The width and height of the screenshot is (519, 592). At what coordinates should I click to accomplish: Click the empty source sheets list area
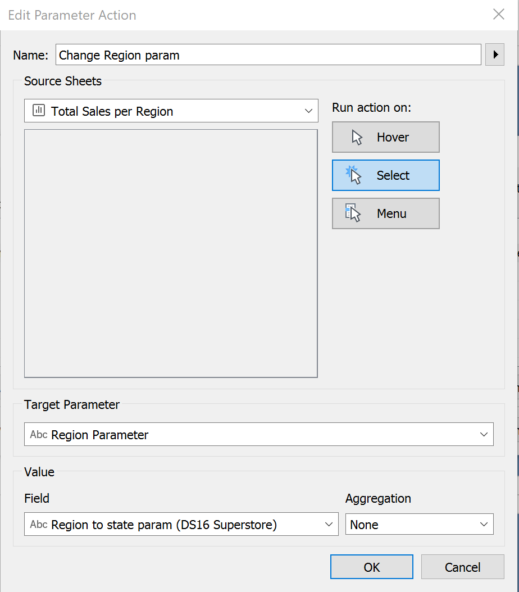click(171, 253)
